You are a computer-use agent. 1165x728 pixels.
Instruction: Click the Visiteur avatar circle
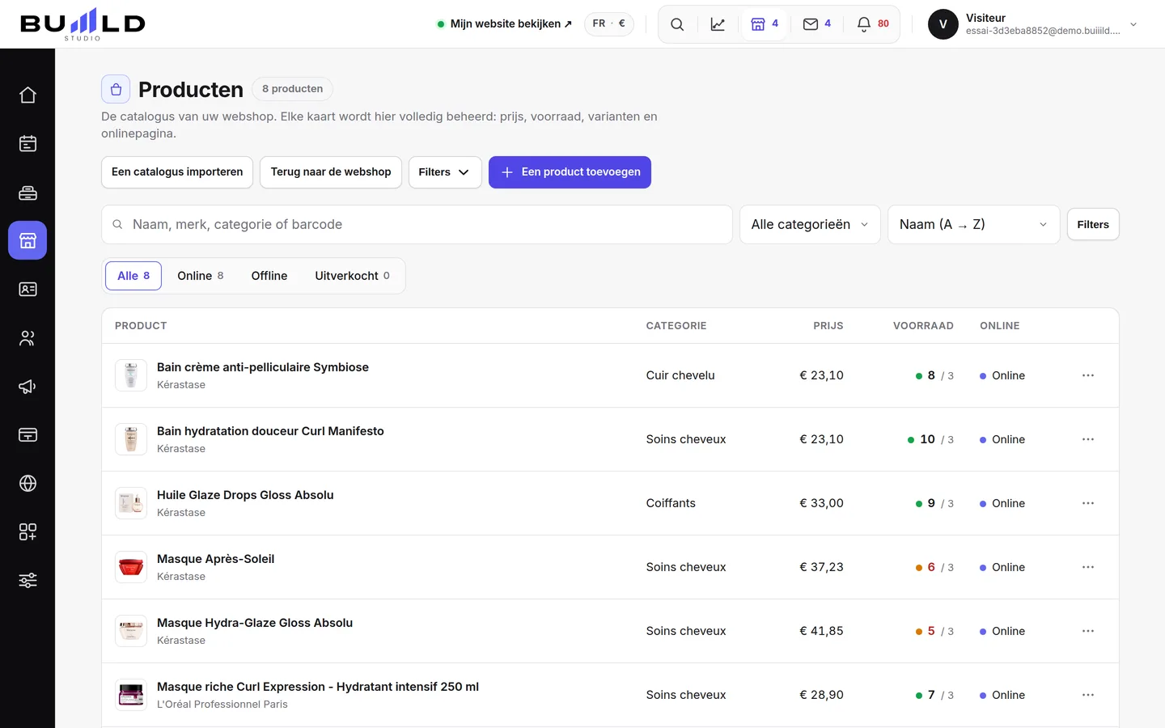943,24
